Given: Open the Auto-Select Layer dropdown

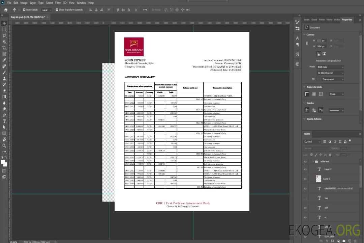Looking at the screenshot, I should (x=47, y=10).
